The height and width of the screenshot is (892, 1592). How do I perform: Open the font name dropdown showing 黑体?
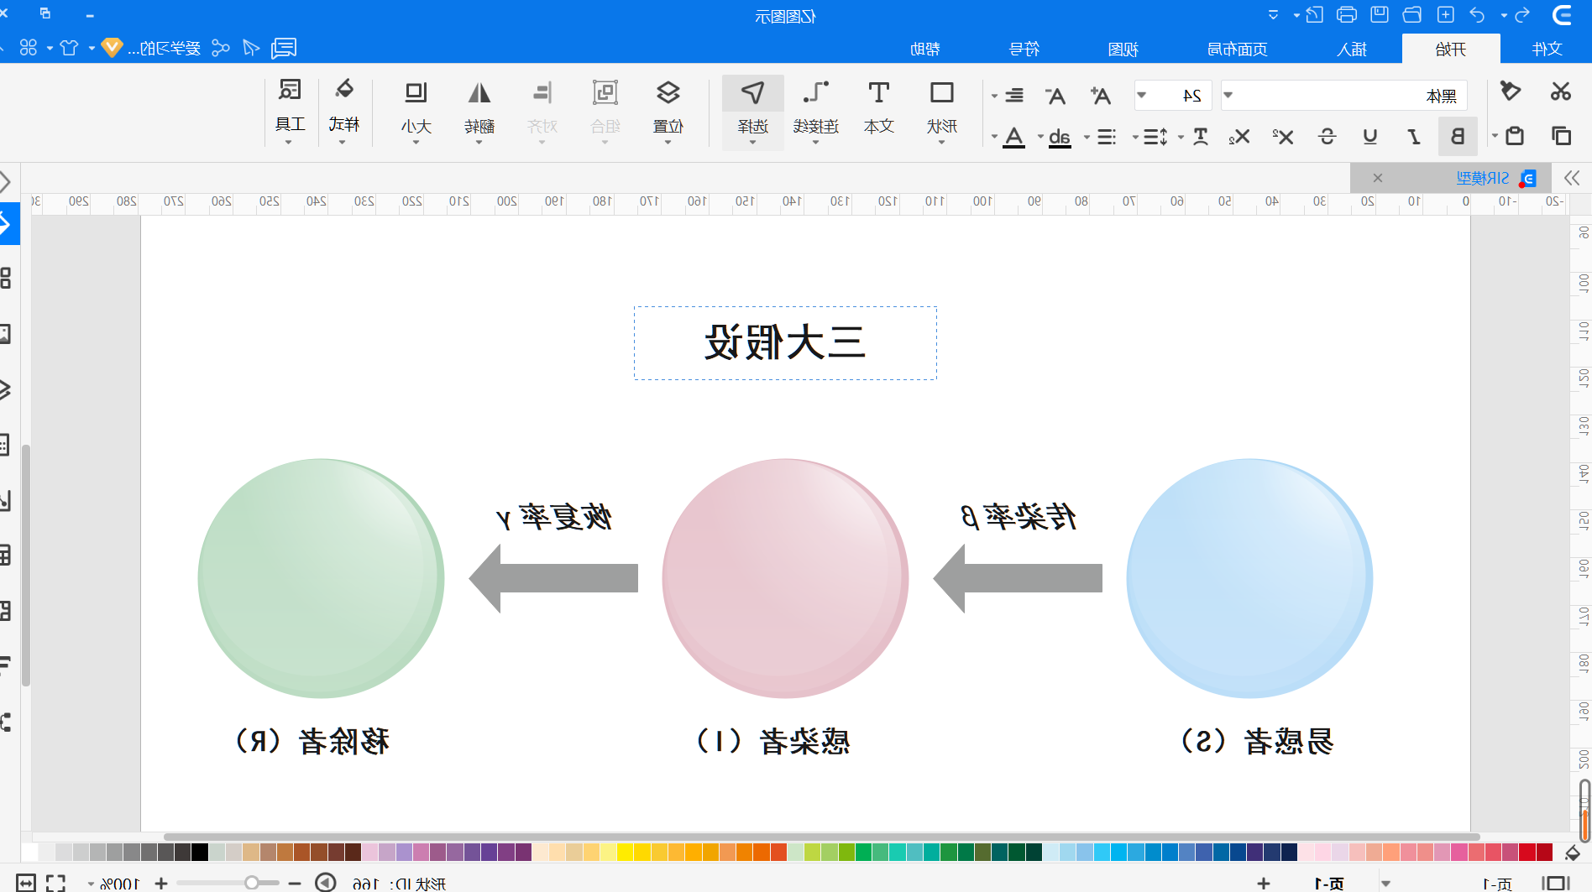pos(1343,96)
